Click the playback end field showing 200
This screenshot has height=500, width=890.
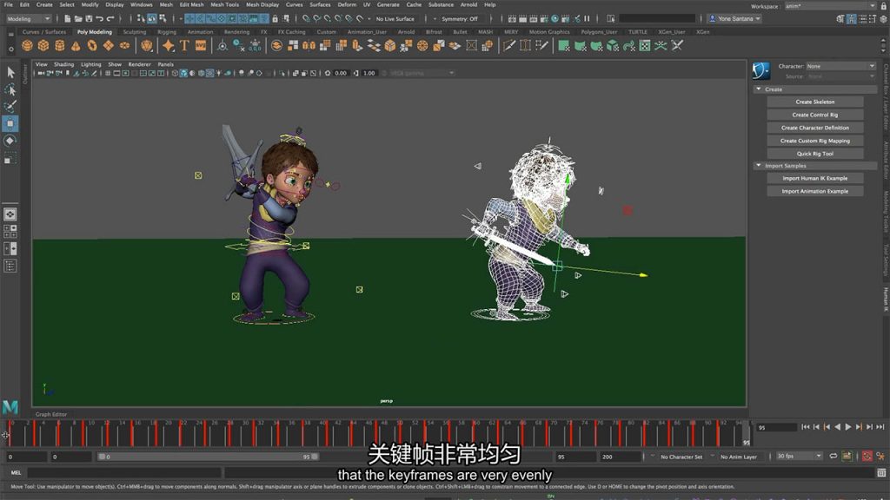(x=621, y=457)
